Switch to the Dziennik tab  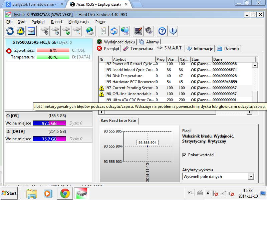click(229, 49)
